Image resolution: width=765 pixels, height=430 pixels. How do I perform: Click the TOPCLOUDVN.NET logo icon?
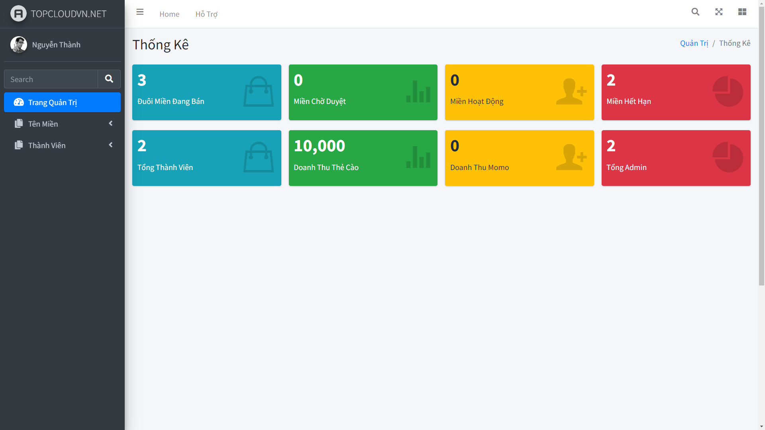(18, 14)
